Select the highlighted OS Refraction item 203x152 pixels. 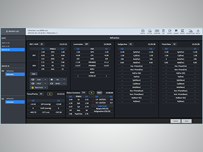pos(15,102)
